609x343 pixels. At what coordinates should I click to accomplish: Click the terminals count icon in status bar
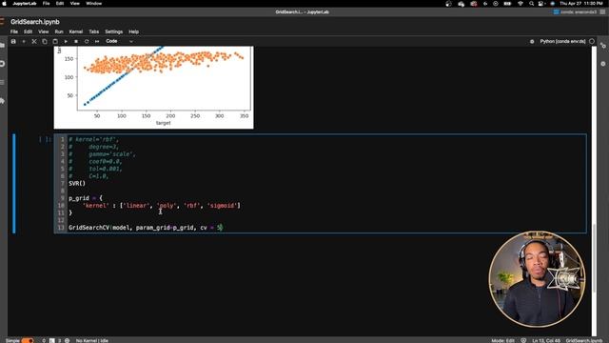[52, 340]
